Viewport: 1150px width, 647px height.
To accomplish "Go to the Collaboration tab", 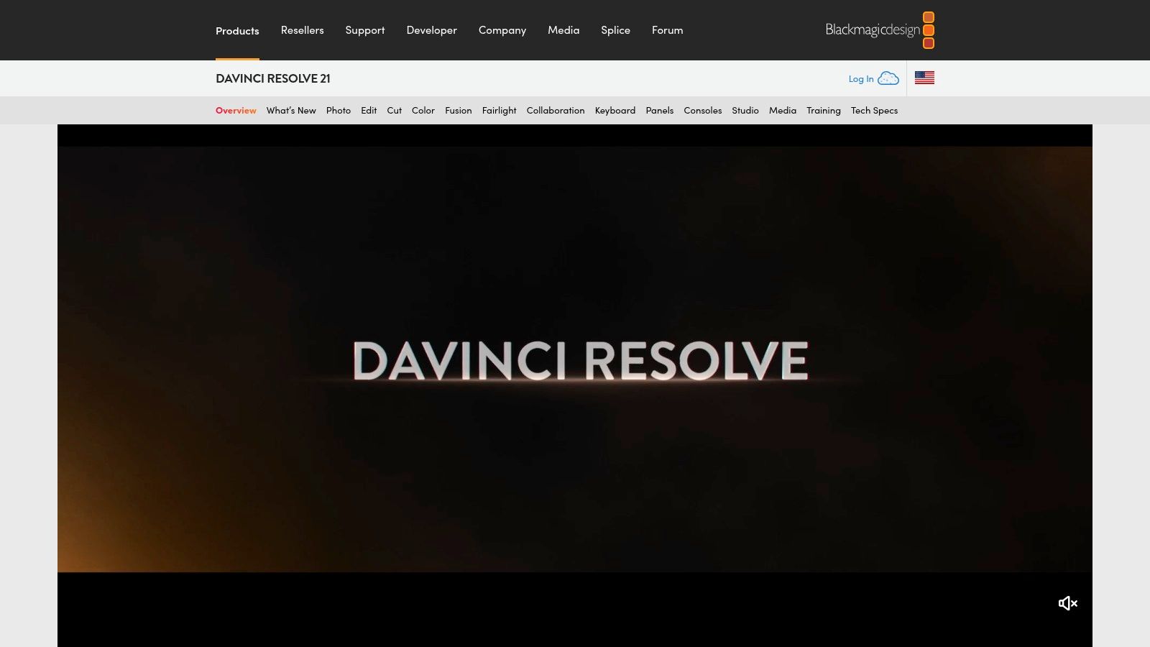I will click(556, 110).
